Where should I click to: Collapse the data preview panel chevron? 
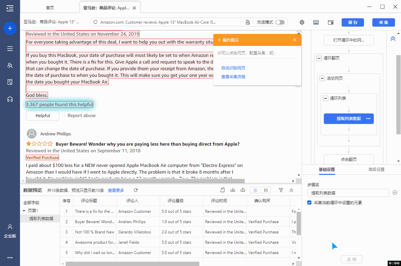291,190
